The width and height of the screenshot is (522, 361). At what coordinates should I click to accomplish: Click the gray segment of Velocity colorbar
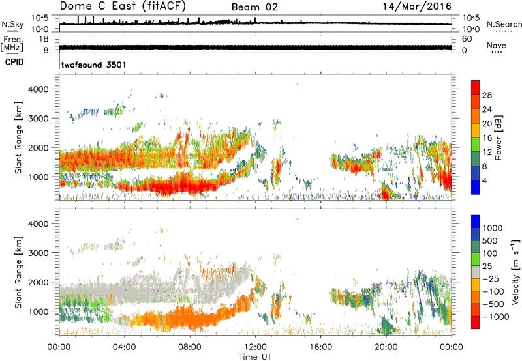point(476,272)
